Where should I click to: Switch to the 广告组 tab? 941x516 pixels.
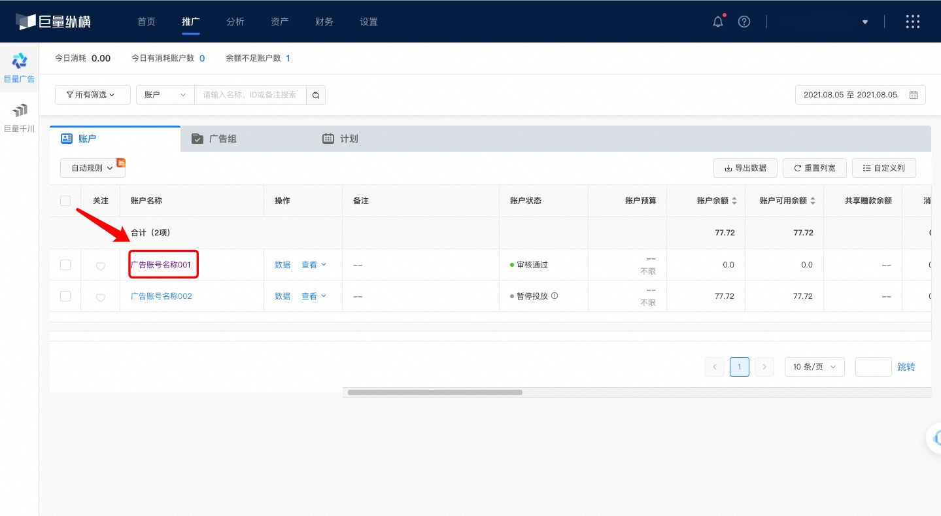coord(222,138)
